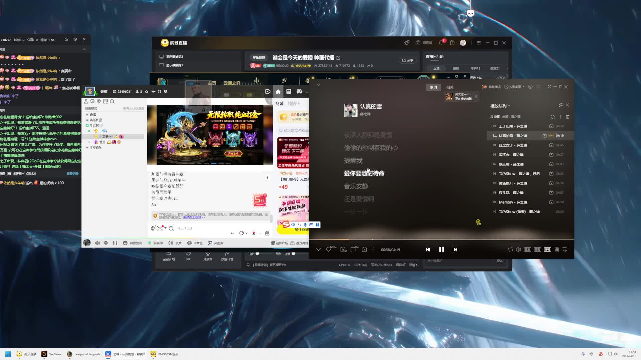Pause the currently playing song
This screenshot has width=641, height=360.
(x=441, y=250)
